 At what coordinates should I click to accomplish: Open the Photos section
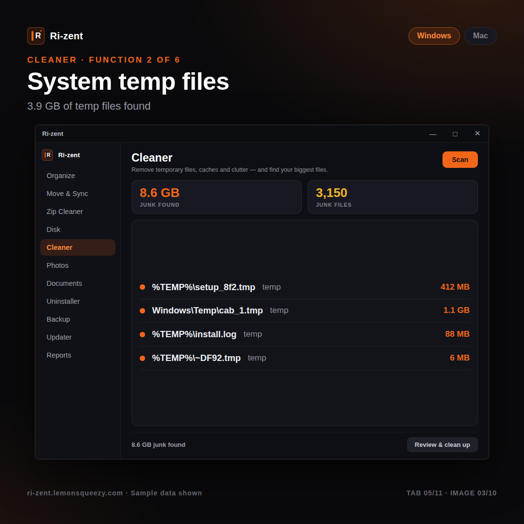(x=78, y=265)
